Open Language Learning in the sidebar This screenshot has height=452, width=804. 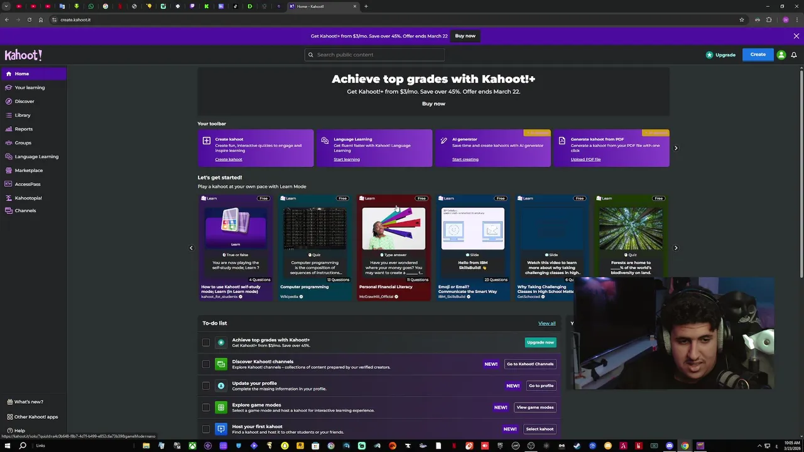pos(33,156)
